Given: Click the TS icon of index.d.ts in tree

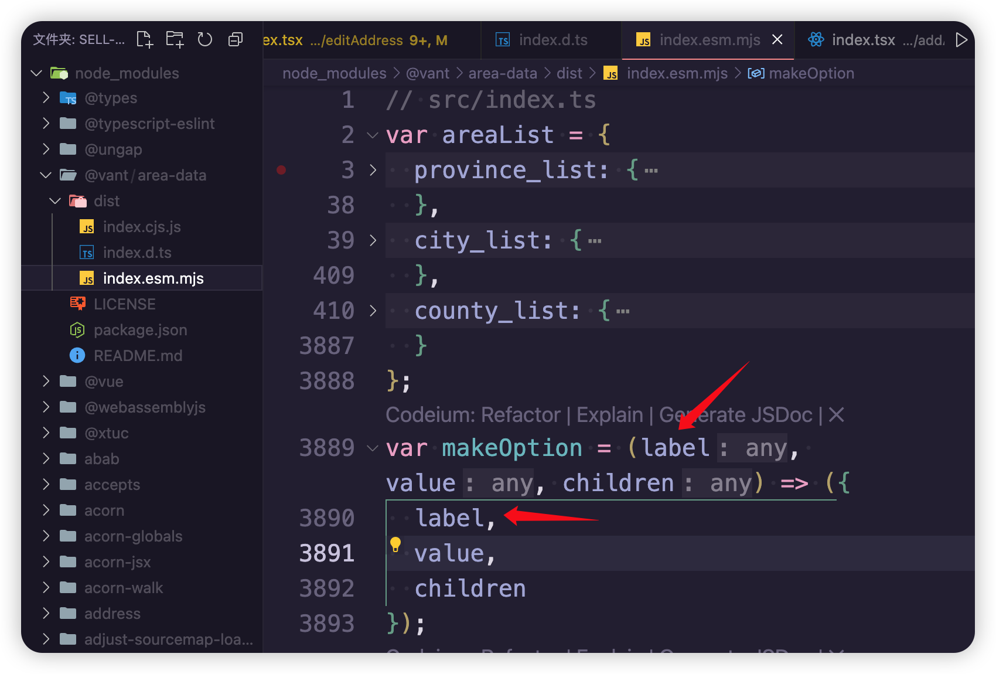Looking at the screenshot, I should [87, 253].
